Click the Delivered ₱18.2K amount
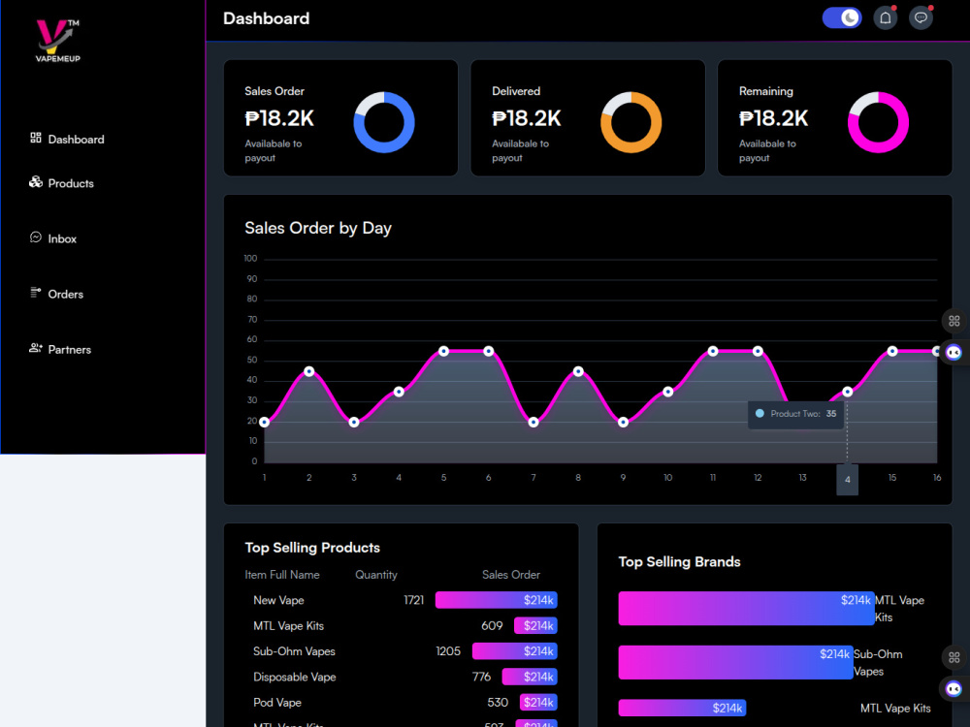The image size is (970, 727). click(527, 118)
